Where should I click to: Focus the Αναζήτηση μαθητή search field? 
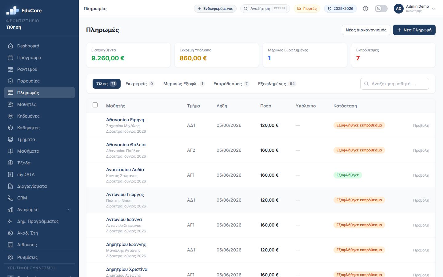pos(395,84)
